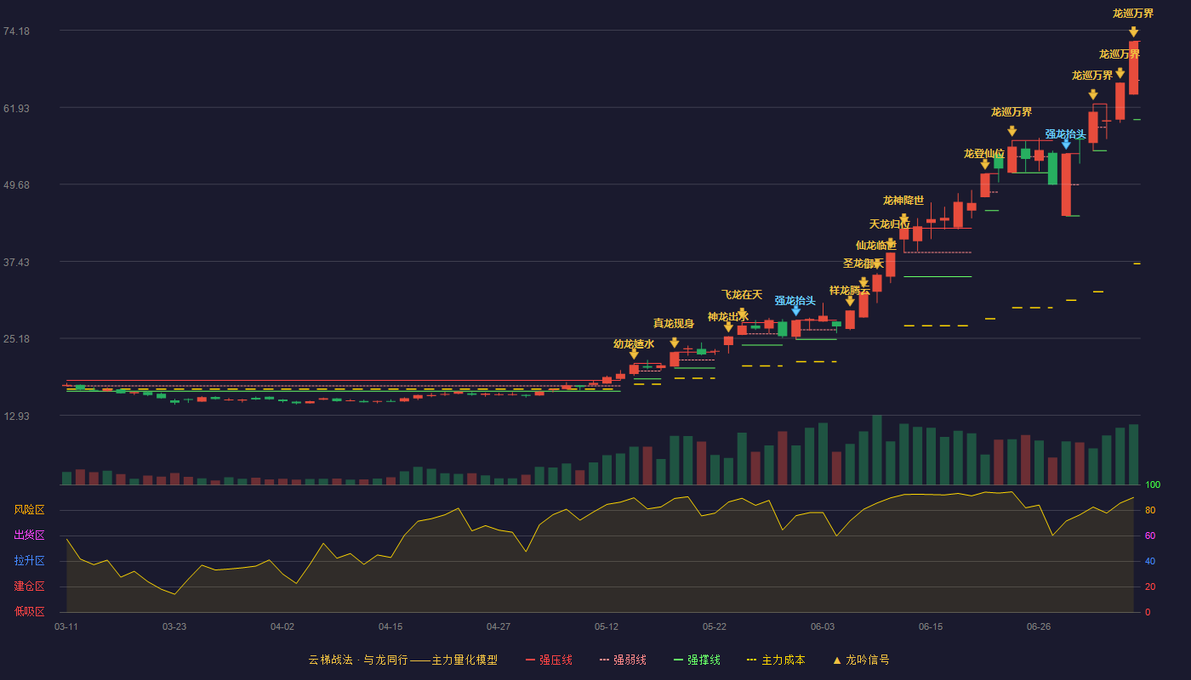
Task: Click the arrow under the topmost 龙巡万界 label
Action: [x=1133, y=32]
